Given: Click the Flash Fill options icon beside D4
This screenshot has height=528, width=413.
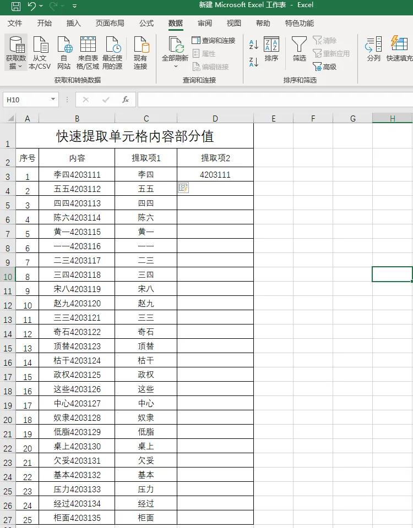Looking at the screenshot, I should click(183, 188).
